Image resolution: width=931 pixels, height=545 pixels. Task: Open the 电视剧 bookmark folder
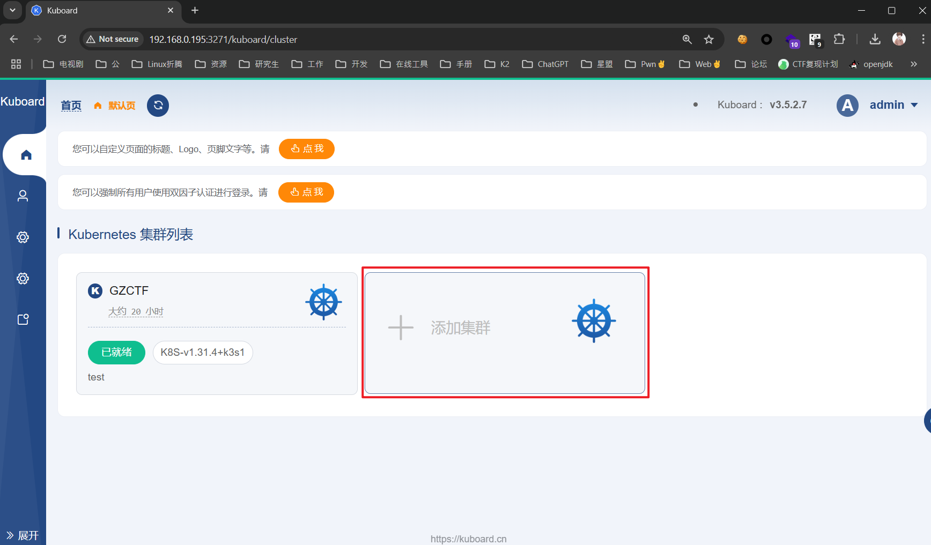[63, 64]
